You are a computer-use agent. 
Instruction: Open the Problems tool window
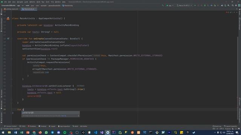pos(32,126)
